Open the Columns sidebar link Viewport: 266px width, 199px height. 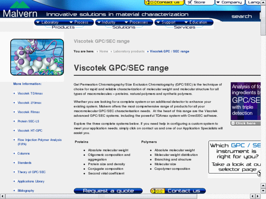click(23, 153)
